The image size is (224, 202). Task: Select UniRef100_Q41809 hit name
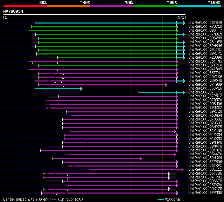(x=205, y=69)
